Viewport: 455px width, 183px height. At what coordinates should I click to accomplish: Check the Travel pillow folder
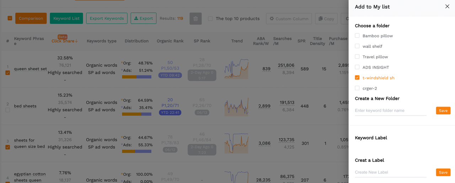pyautogui.click(x=357, y=57)
